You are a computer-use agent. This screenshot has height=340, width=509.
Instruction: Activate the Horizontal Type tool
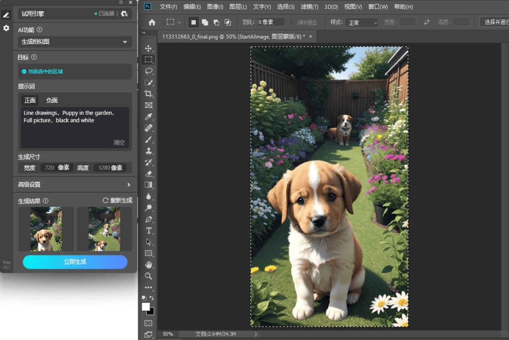(148, 231)
